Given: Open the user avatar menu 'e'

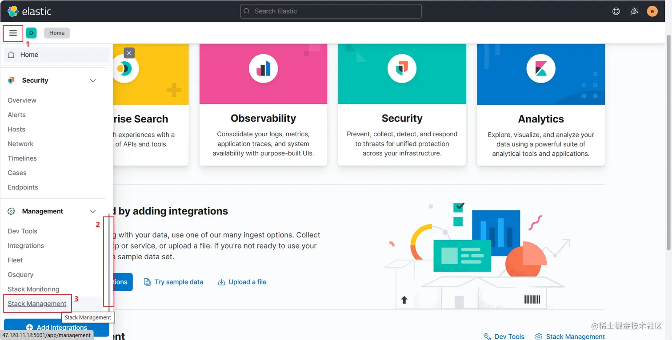Looking at the screenshot, I should click(652, 11).
